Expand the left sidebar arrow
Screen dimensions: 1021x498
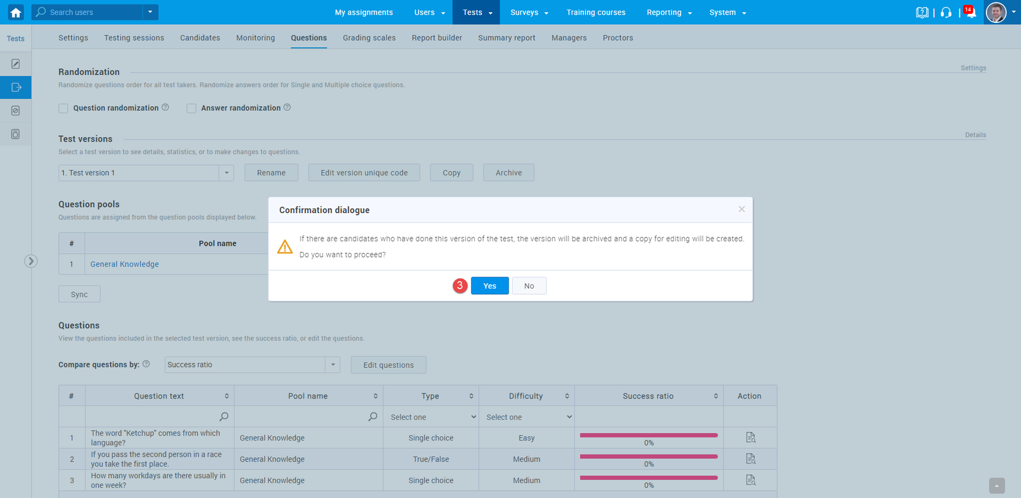[31, 261]
